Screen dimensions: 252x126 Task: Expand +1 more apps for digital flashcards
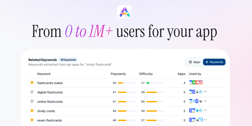tap(205, 92)
